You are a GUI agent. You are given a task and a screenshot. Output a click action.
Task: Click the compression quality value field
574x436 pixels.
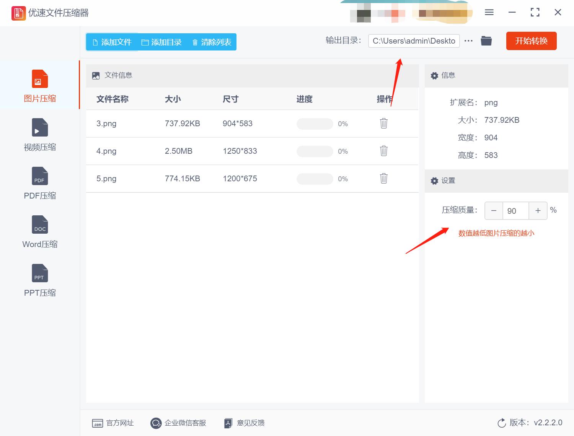(515, 211)
